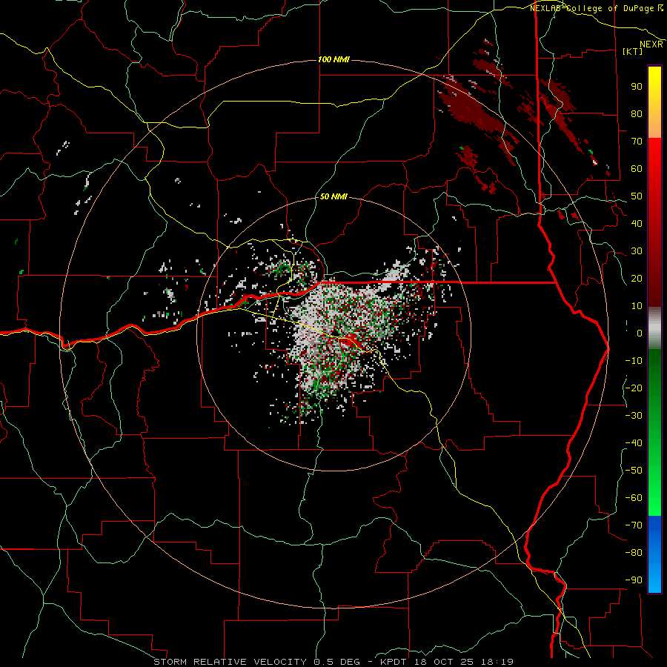Click the positive 60 knot scale label
The image size is (667, 667).
(637, 168)
